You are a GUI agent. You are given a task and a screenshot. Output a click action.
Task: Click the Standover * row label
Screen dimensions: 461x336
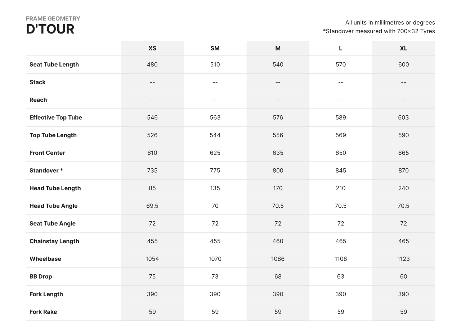coord(46,171)
